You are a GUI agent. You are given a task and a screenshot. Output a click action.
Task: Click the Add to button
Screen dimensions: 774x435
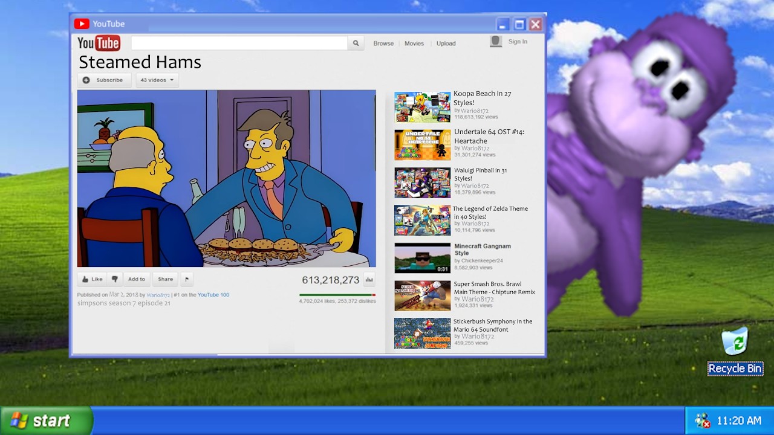point(137,279)
